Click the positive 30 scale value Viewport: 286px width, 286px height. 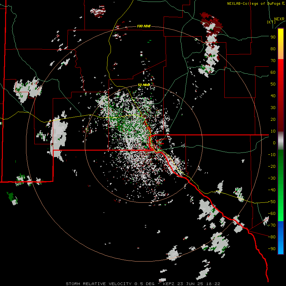(x=273, y=108)
